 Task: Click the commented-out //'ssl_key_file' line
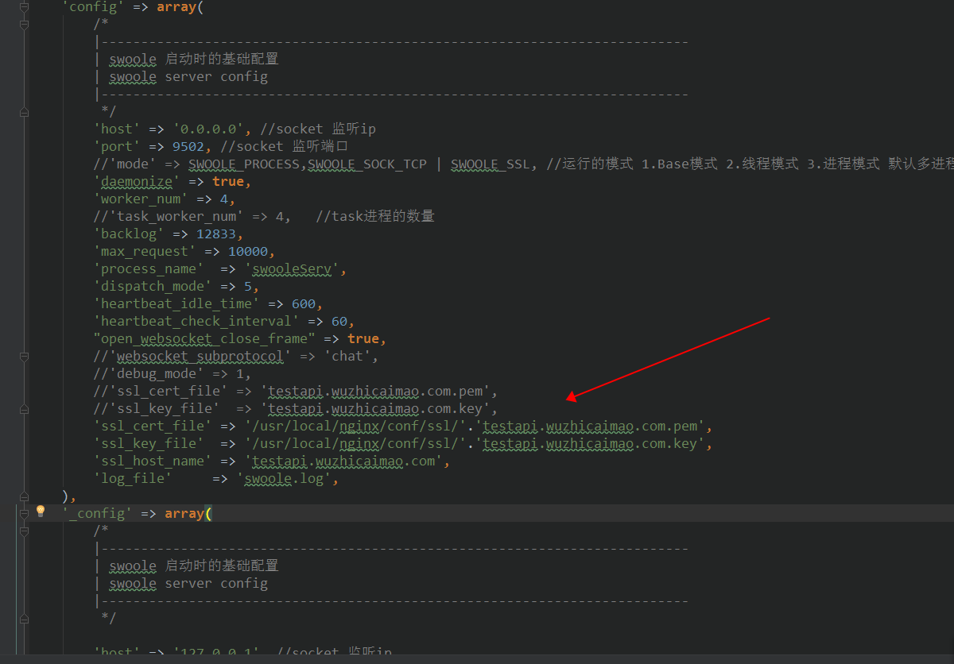tap(296, 408)
